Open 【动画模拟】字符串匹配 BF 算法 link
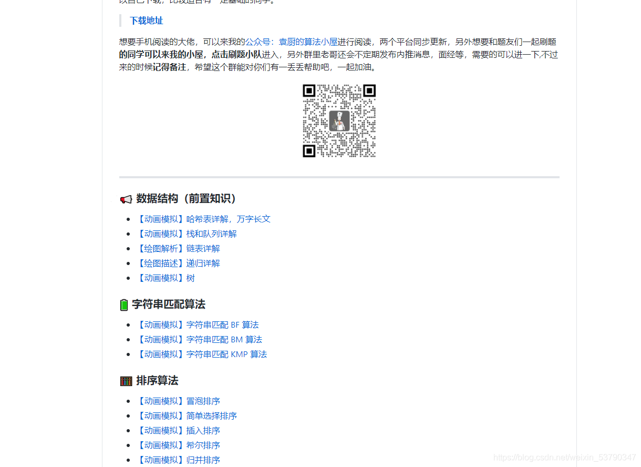 point(198,324)
